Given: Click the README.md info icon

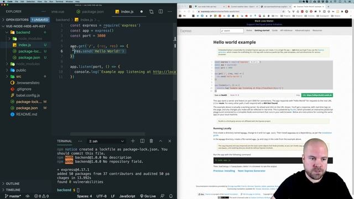Looking at the screenshot, I should (12, 114).
